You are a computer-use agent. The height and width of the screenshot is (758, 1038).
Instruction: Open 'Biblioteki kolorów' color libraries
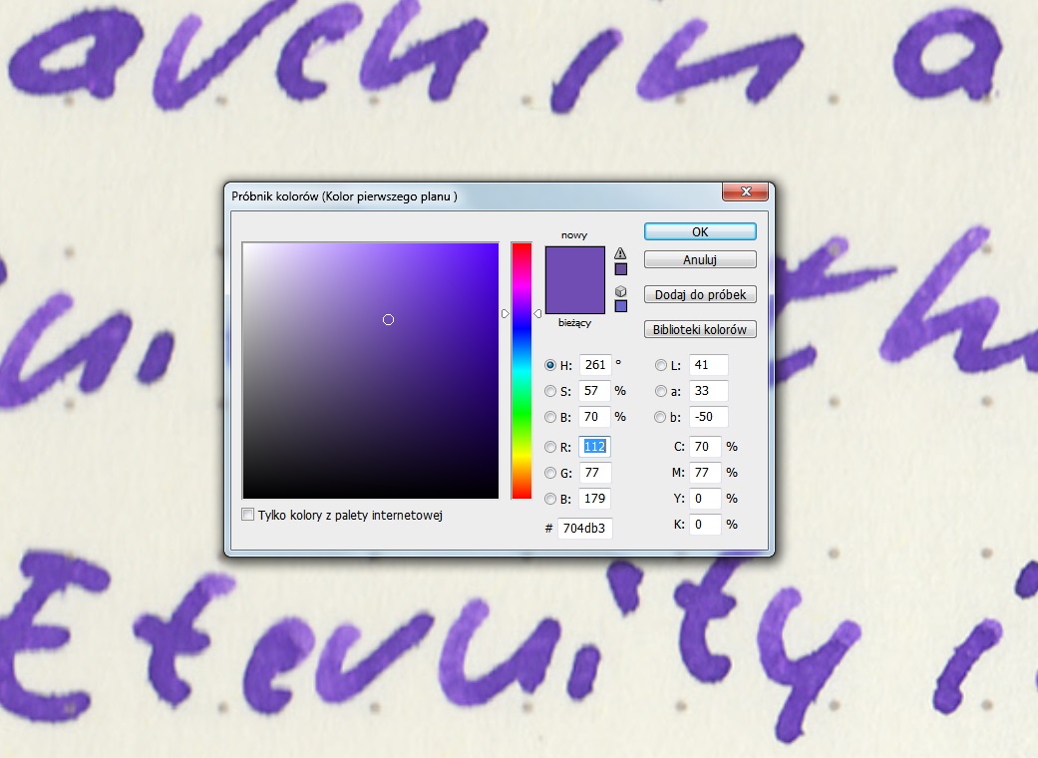700,329
